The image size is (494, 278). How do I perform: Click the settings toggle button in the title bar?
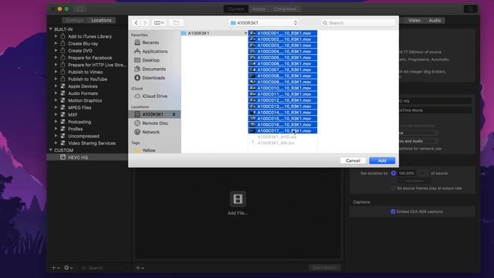[80, 8]
